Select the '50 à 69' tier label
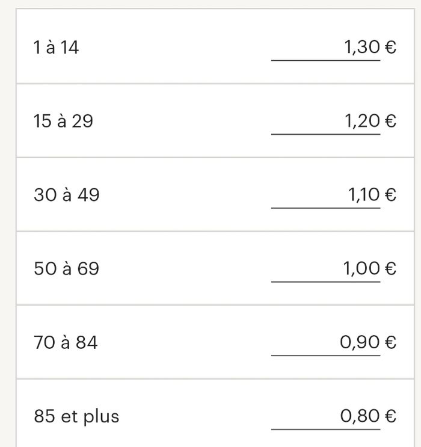 (x=66, y=268)
